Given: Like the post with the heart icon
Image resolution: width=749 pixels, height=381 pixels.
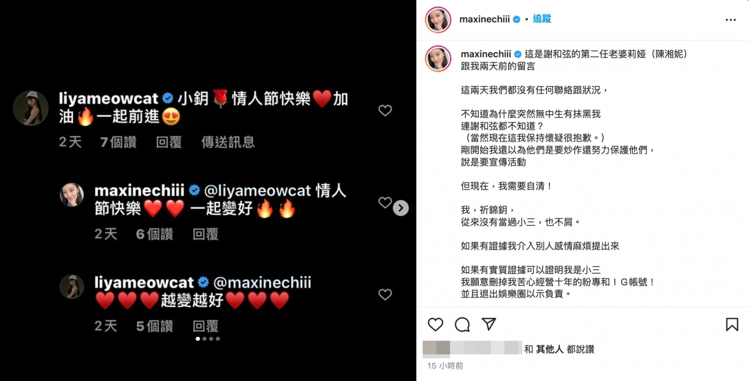Looking at the screenshot, I should coord(435,324).
